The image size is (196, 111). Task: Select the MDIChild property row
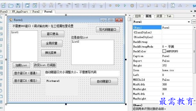163,80
